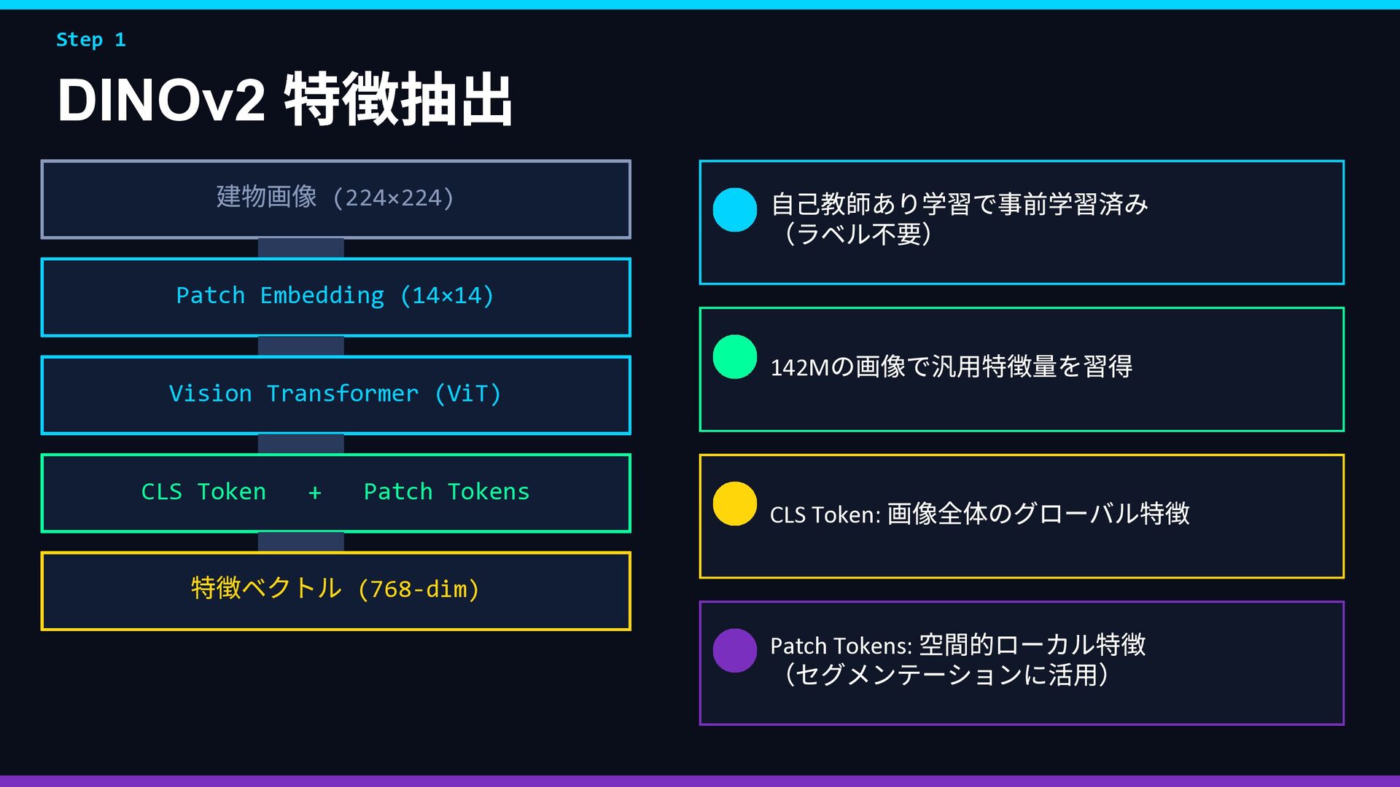This screenshot has height=787, width=1400.
Task: Select the yellow circle bullet
Action: 734,504
